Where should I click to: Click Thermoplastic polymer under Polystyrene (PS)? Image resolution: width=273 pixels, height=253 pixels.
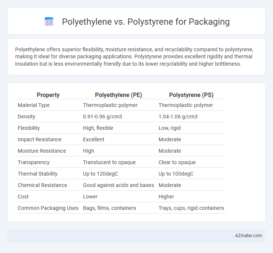pyautogui.click(x=186, y=105)
